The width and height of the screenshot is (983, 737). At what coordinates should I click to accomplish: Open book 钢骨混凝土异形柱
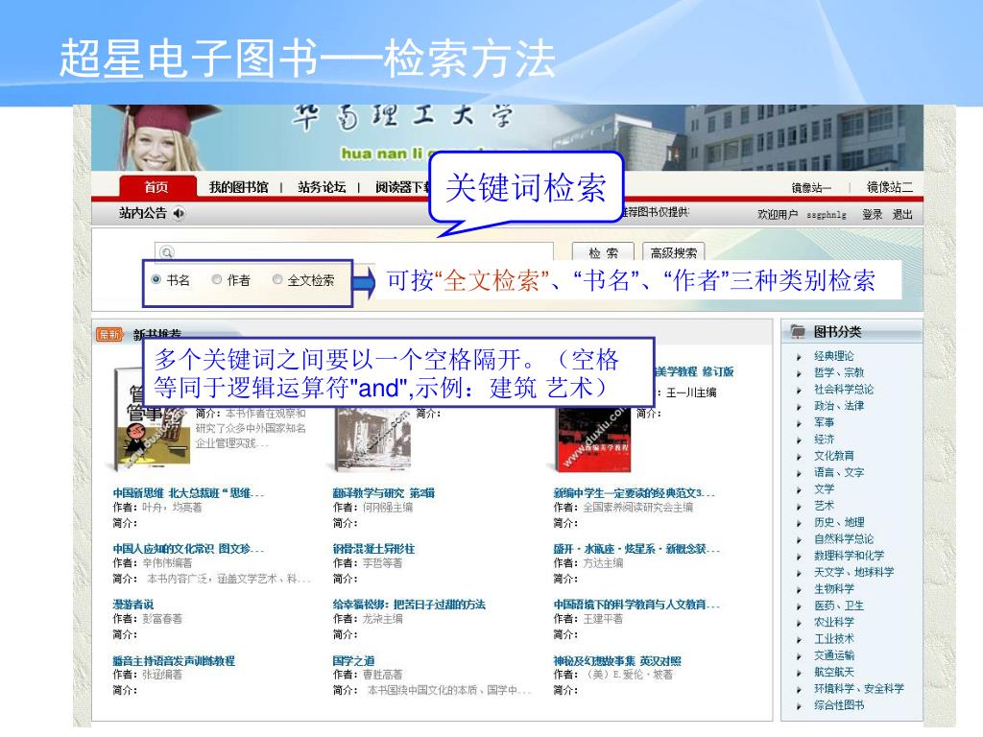coord(373,549)
